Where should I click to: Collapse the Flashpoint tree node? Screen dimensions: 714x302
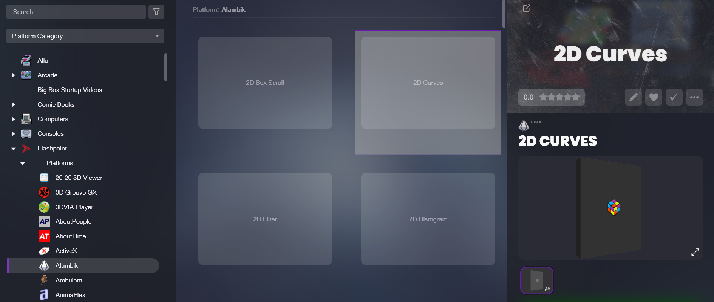[x=14, y=149]
